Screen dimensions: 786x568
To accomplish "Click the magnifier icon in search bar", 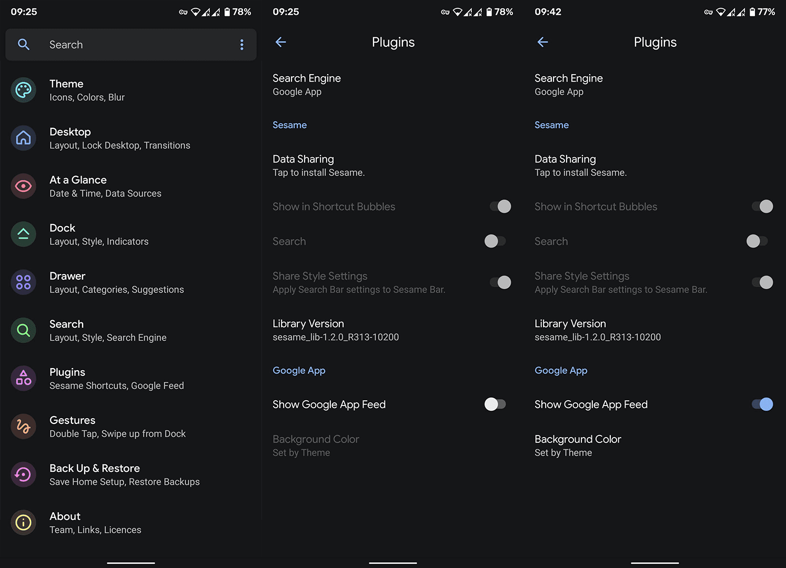I will tap(24, 45).
